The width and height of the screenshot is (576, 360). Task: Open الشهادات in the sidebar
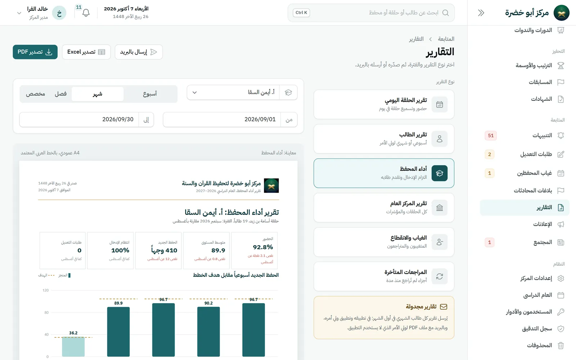(525, 99)
